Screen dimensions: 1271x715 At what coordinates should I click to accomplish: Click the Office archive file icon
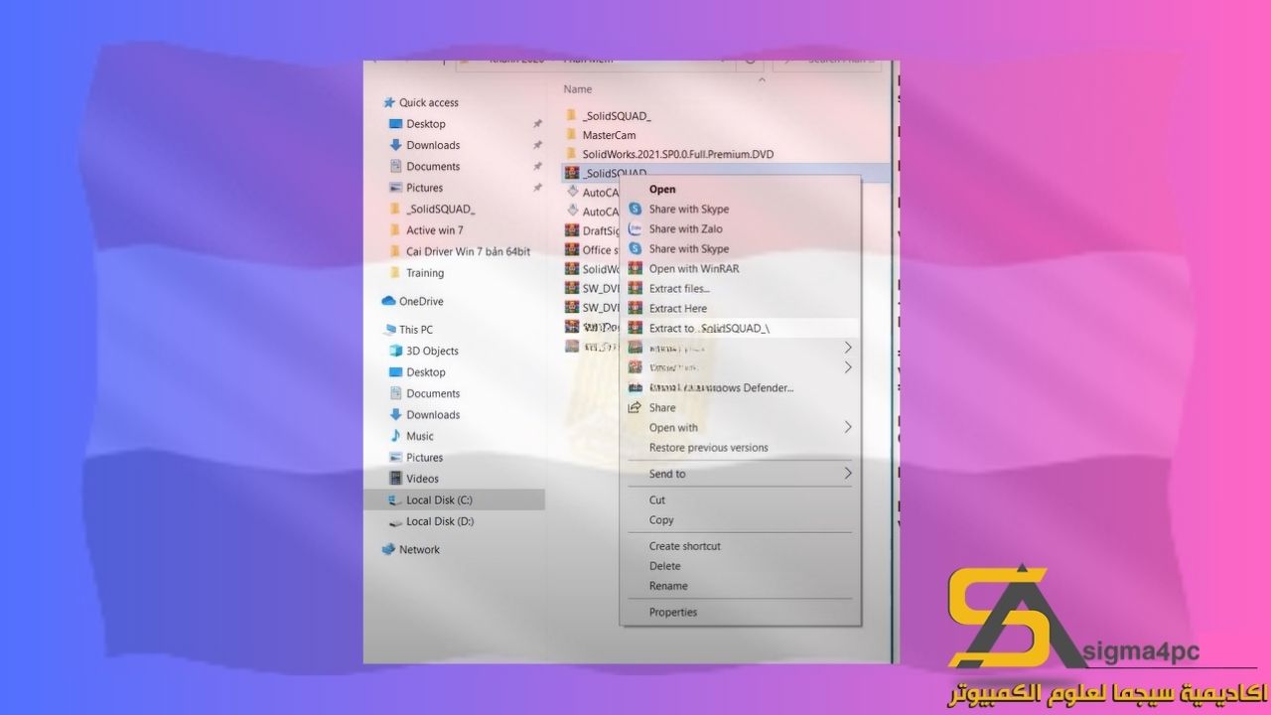pyautogui.click(x=572, y=250)
